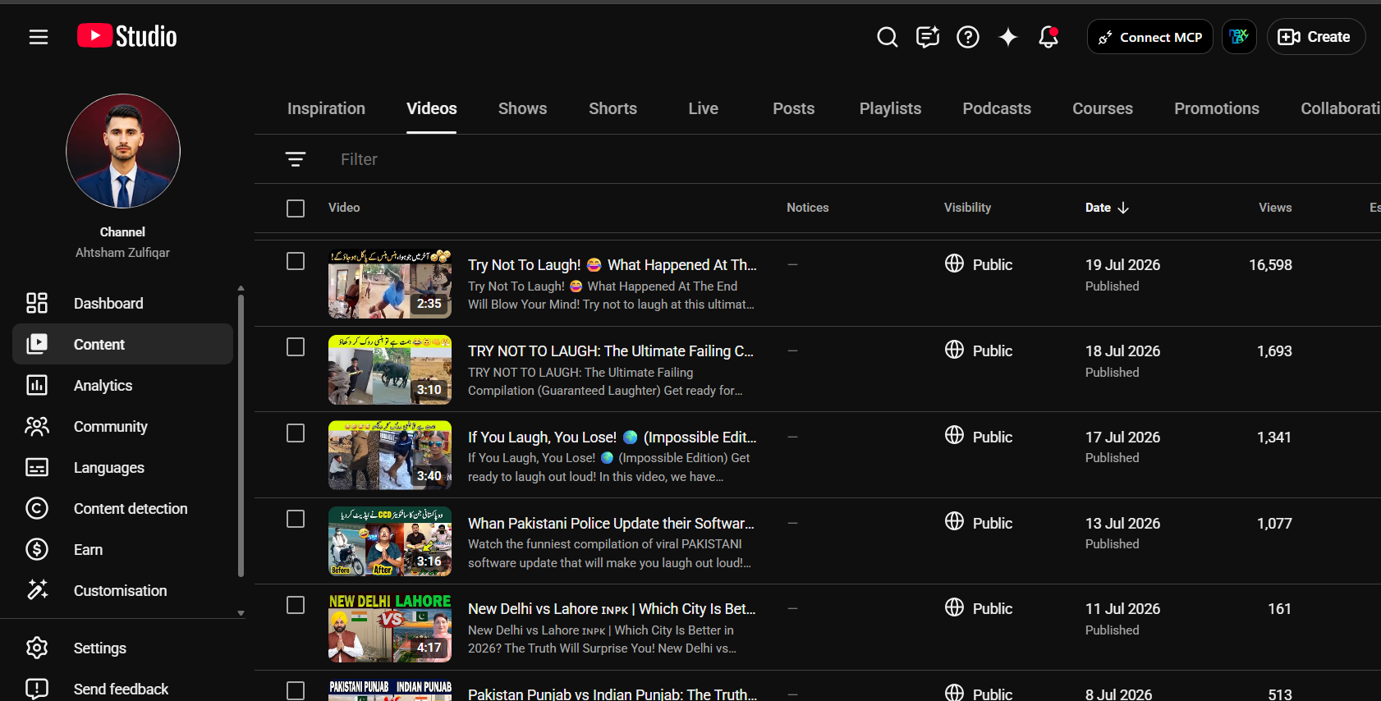Click the Create button
The width and height of the screenshot is (1381, 701).
[1316, 37]
